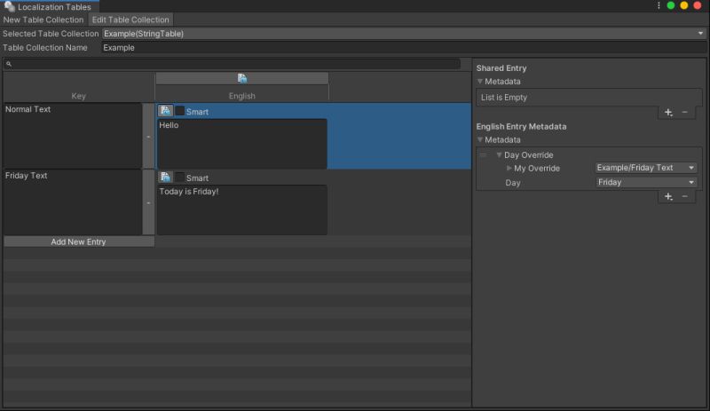Remove the Friday Text entry with minus button
The image size is (710, 411).
(x=148, y=202)
